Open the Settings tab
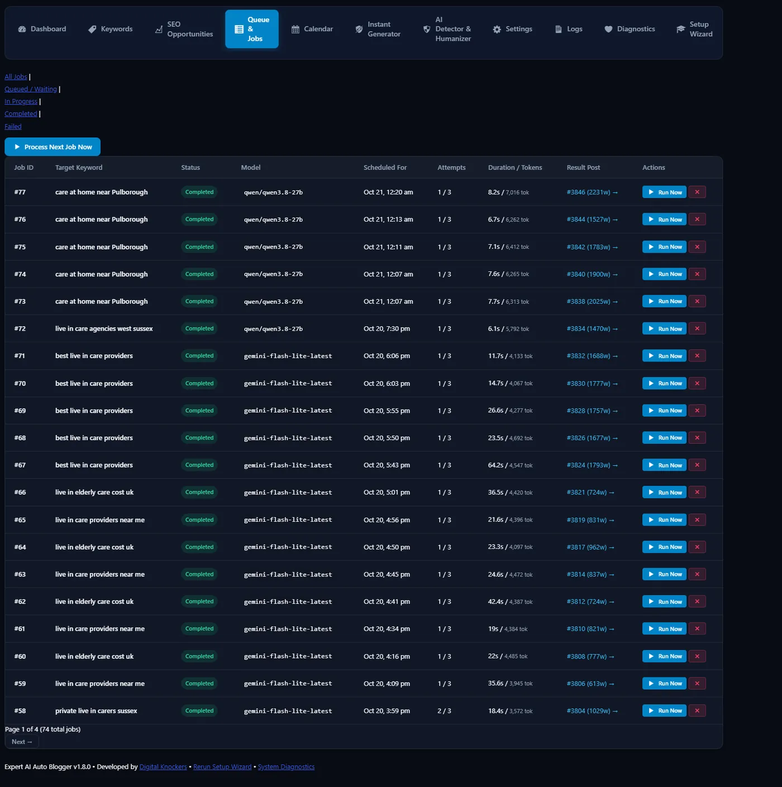782x787 pixels. [512, 29]
